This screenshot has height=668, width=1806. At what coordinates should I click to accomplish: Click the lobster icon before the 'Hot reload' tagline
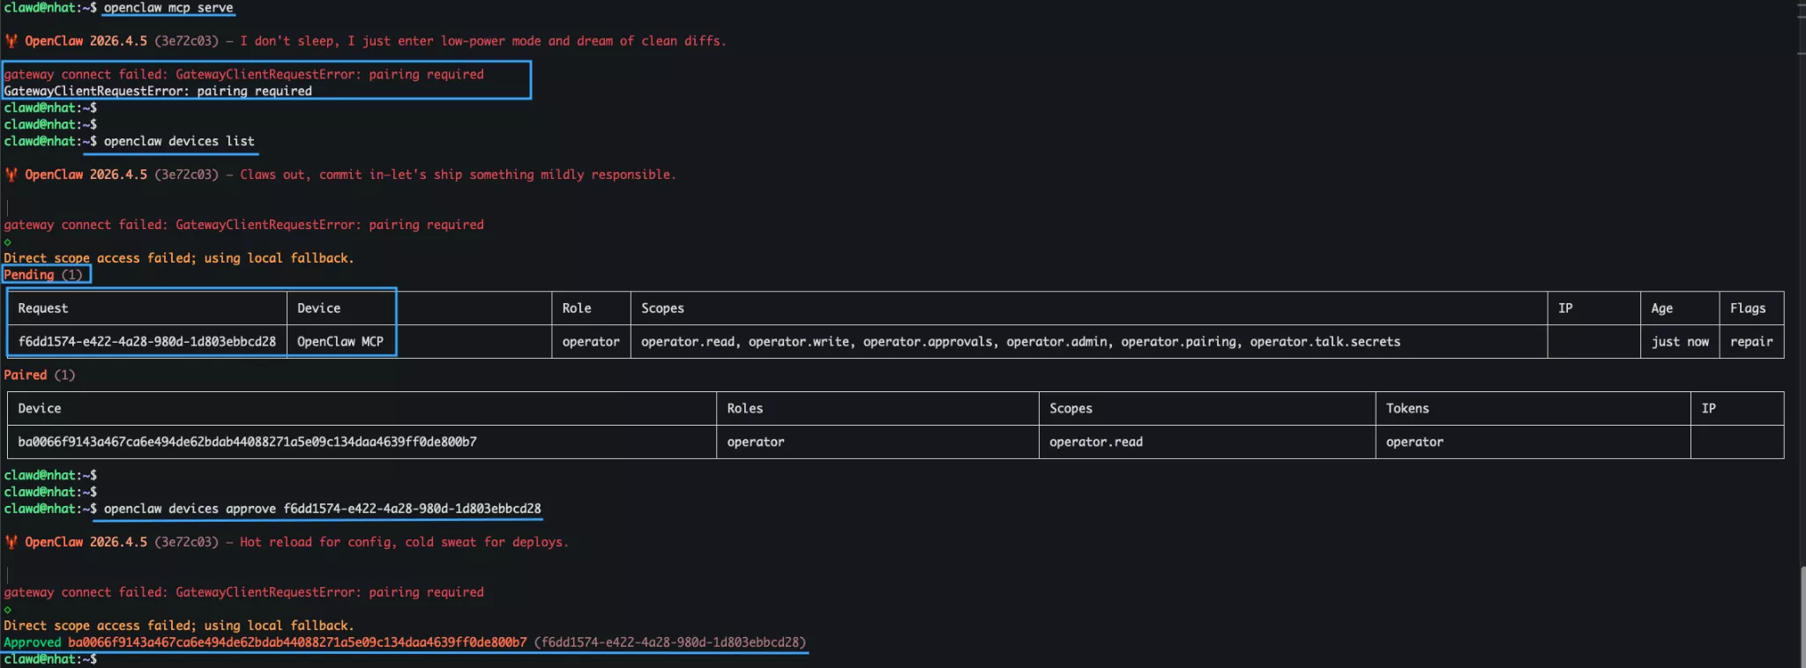click(11, 542)
